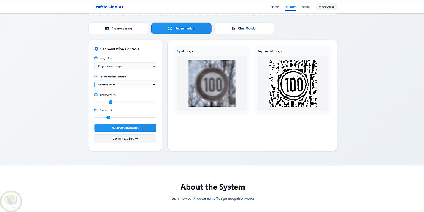Click the 'Segmentation Controls' heading
Image resolution: width=424 pixels, height=212 pixels.
click(x=120, y=49)
